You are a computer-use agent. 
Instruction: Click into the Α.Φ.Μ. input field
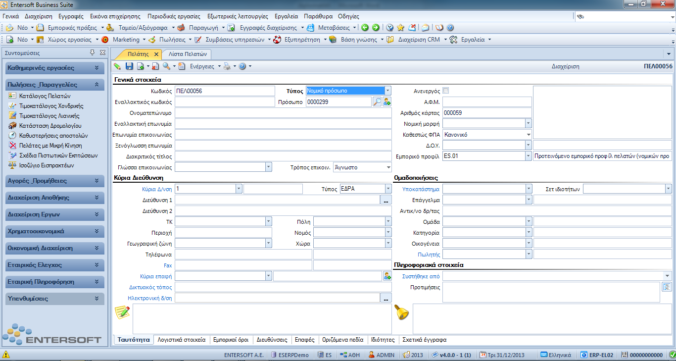[x=487, y=102]
